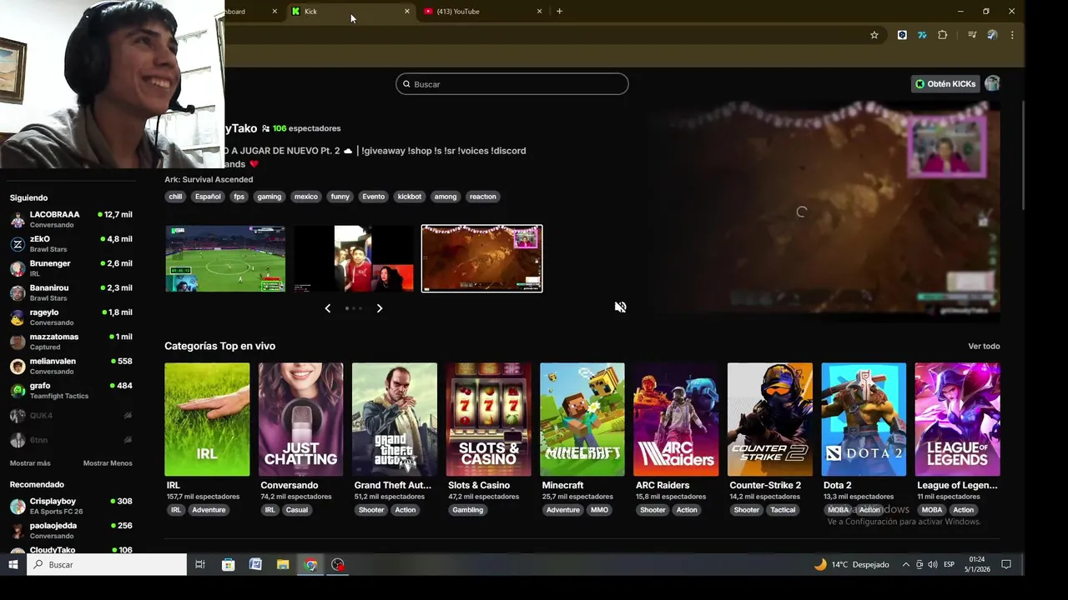The height and width of the screenshot is (600, 1068).
Task: Select the kickbot tag
Action: point(410,197)
